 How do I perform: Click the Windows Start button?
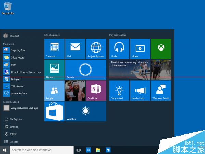click(x=5, y=150)
